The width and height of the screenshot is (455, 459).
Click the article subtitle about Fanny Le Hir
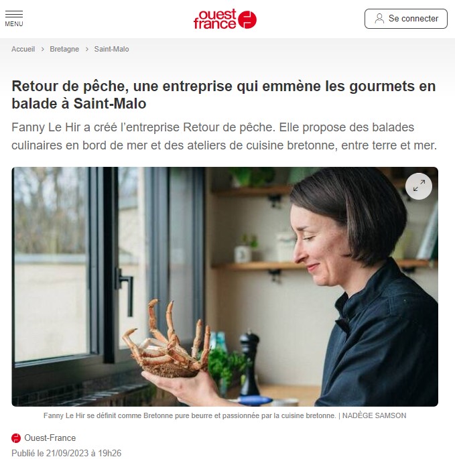224,136
